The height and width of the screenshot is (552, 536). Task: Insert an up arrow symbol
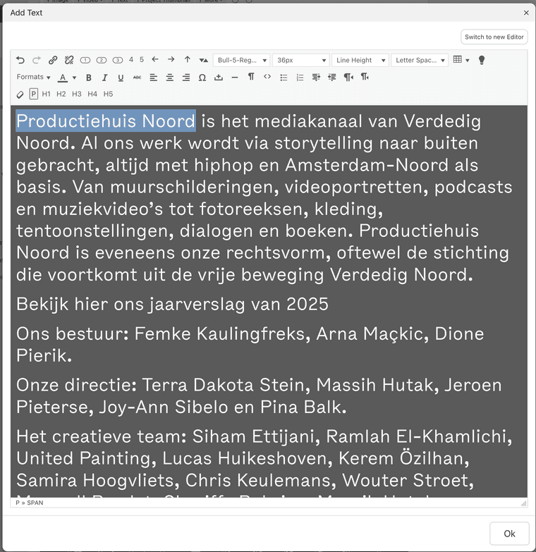coord(188,59)
